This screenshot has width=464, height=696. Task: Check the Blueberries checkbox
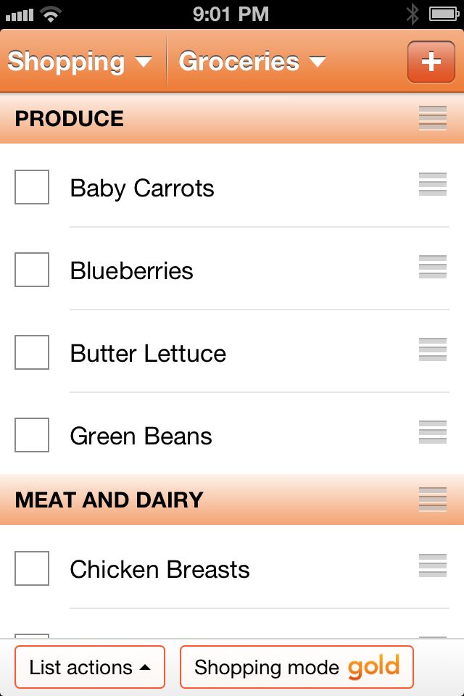(32, 270)
